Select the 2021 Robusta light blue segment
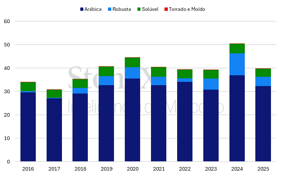 point(159,81)
